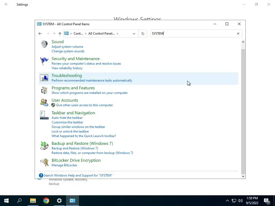Switch to Settings gear on taskbar
275x206 pixels.
tap(59, 201)
